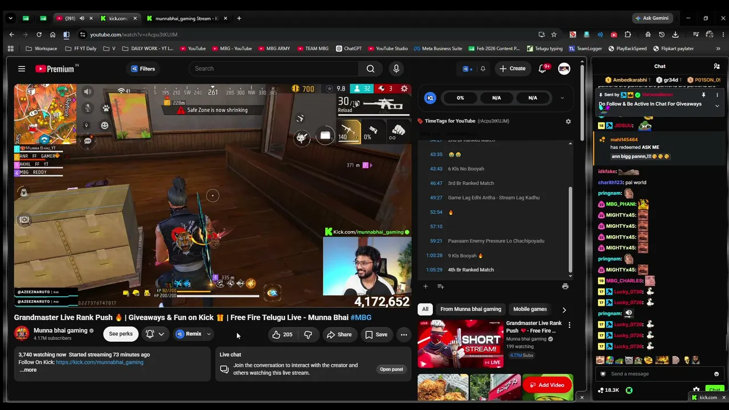Screen dimensions: 729x410
Task: Click the browser reload button
Action: [38, 35]
